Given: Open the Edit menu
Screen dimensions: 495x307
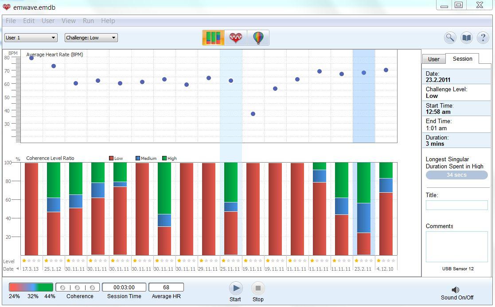Looking at the screenshot, I should (x=29, y=21).
